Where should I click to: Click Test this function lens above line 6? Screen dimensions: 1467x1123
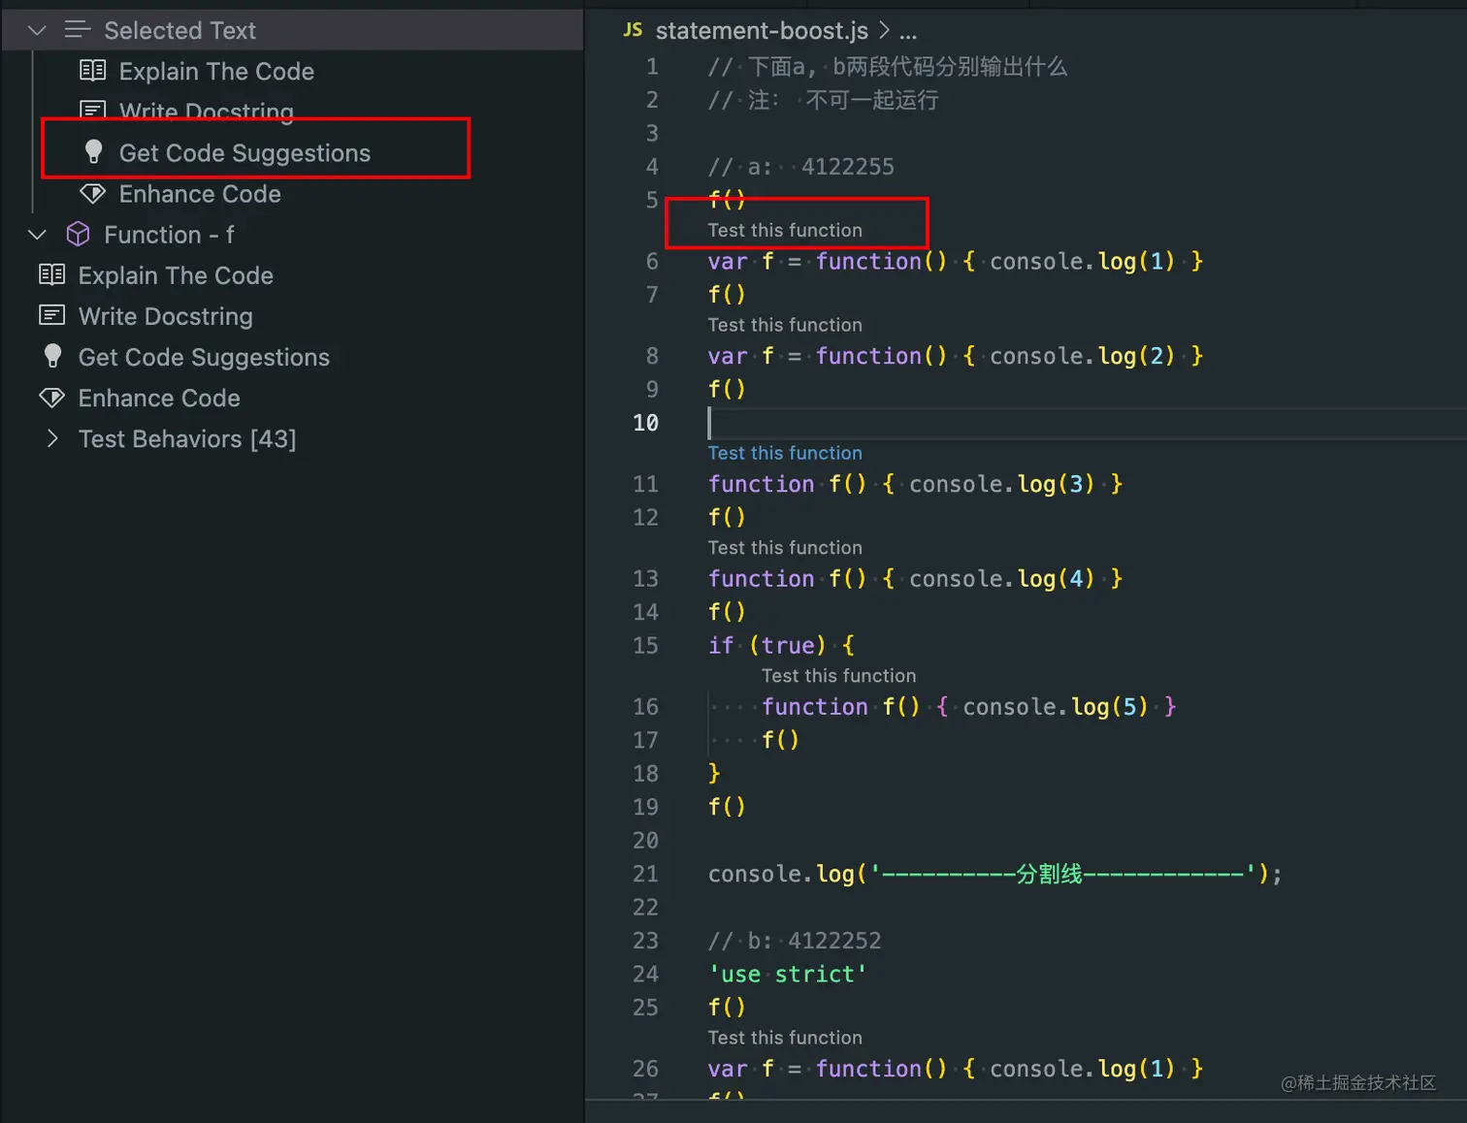coord(785,230)
